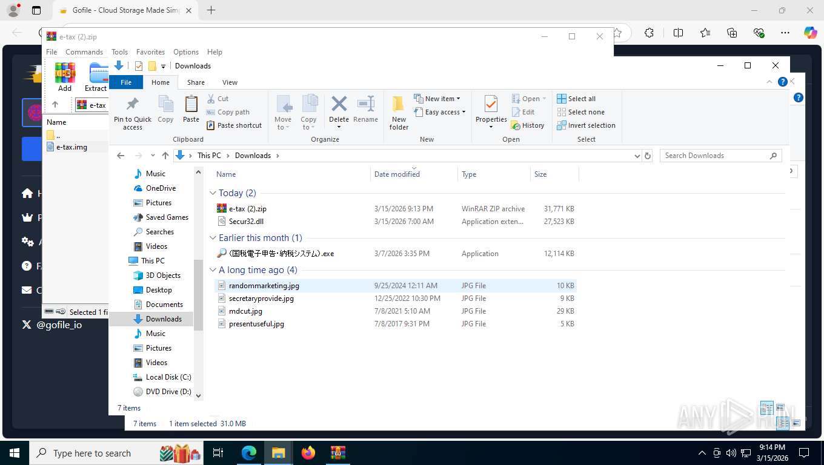
Task: Click Explorer Up directory arrow
Action: tap(165, 156)
